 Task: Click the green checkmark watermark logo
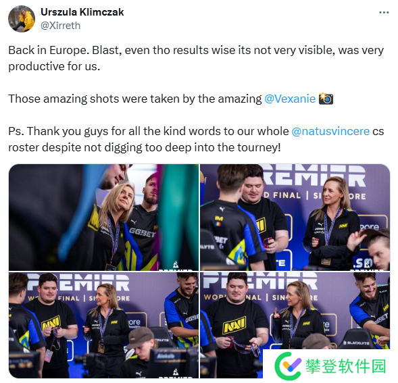coord(288,365)
